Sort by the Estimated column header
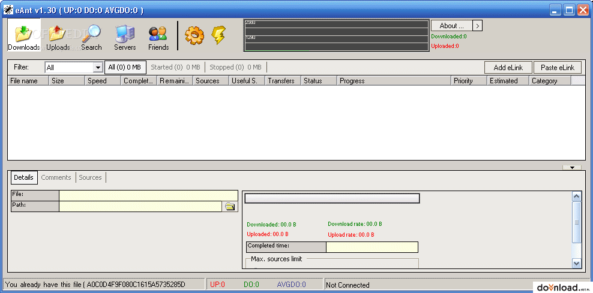The width and height of the screenshot is (593, 293). coord(508,81)
